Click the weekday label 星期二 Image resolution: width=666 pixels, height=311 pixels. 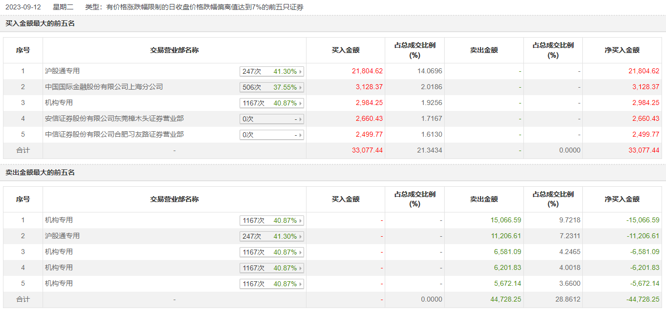coord(63,7)
